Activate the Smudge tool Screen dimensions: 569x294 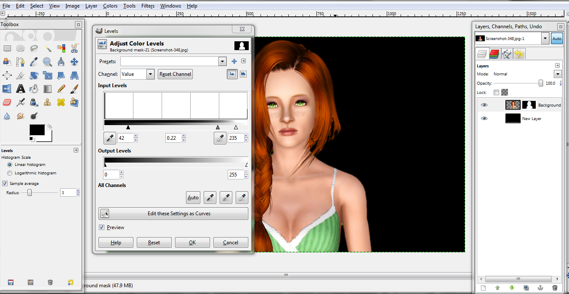point(20,115)
